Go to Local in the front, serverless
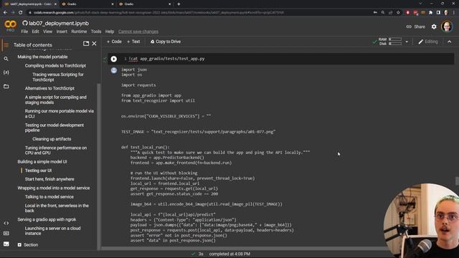 tap(57, 208)
